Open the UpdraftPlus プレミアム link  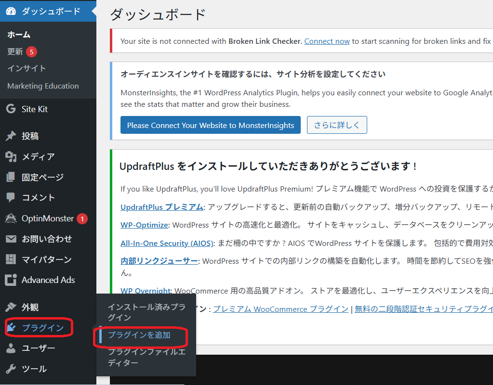click(x=161, y=207)
